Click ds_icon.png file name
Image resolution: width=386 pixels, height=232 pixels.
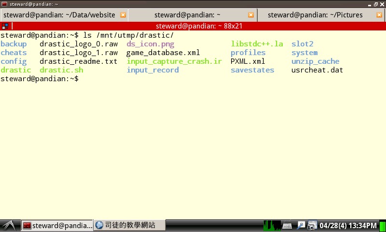151,44
